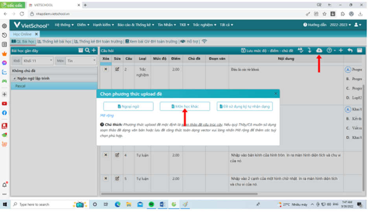Viewport: 368px width, 212px height.
Task: Open Microsoft Word from the taskbar
Action: pos(162,205)
